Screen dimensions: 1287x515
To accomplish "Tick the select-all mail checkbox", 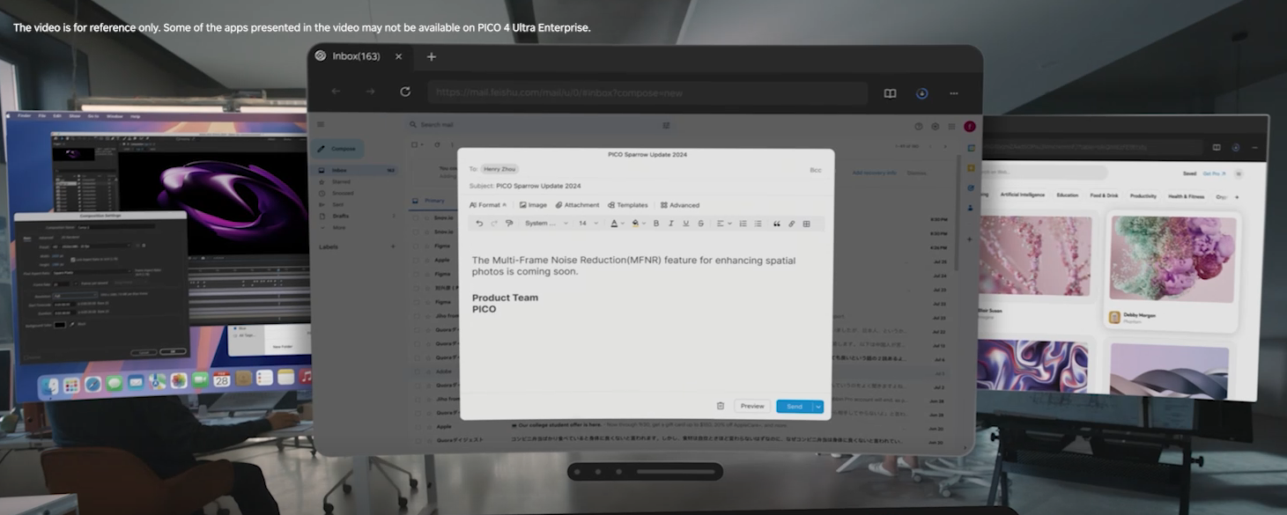I will [x=416, y=144].
